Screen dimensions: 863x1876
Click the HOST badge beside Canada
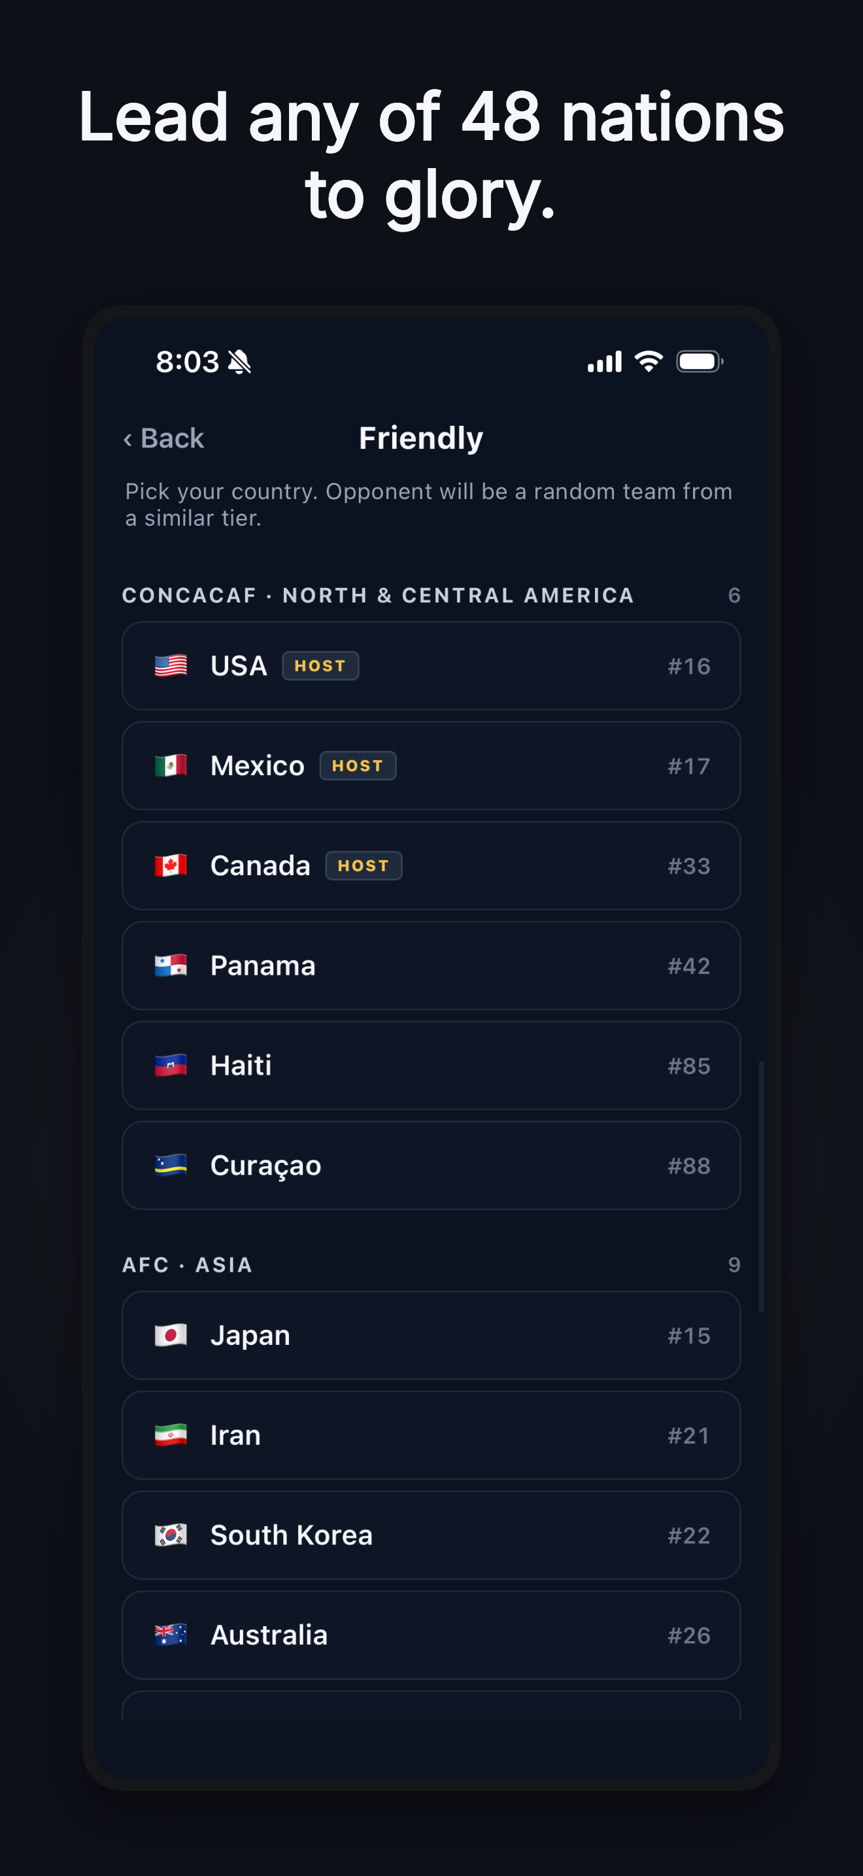pyautogui.click(x=364, y=865)
